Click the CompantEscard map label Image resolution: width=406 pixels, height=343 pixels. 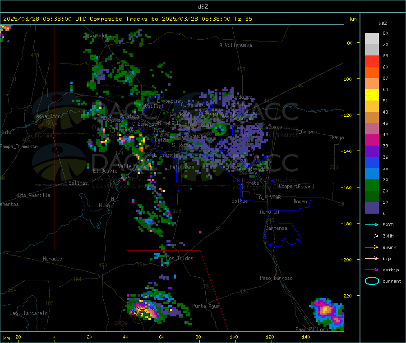tap(296, 186)
